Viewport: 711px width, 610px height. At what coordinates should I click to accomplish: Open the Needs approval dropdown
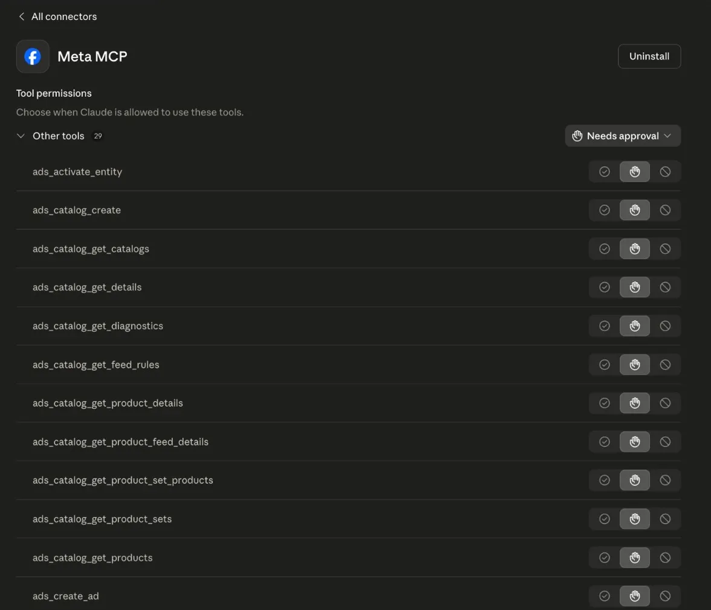(x=623, y=136)
